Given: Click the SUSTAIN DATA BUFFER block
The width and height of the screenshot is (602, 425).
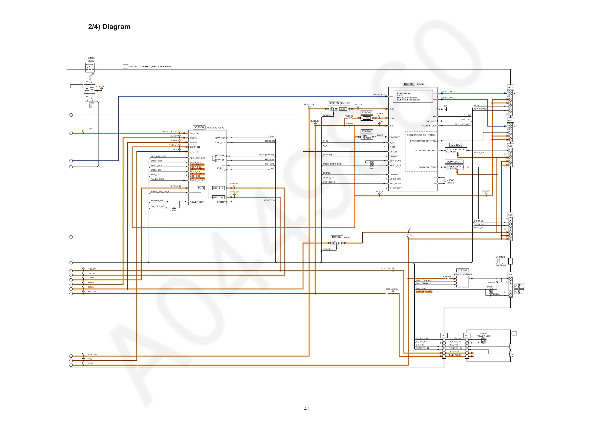Looking at the screenshot, I should (455, 151).
